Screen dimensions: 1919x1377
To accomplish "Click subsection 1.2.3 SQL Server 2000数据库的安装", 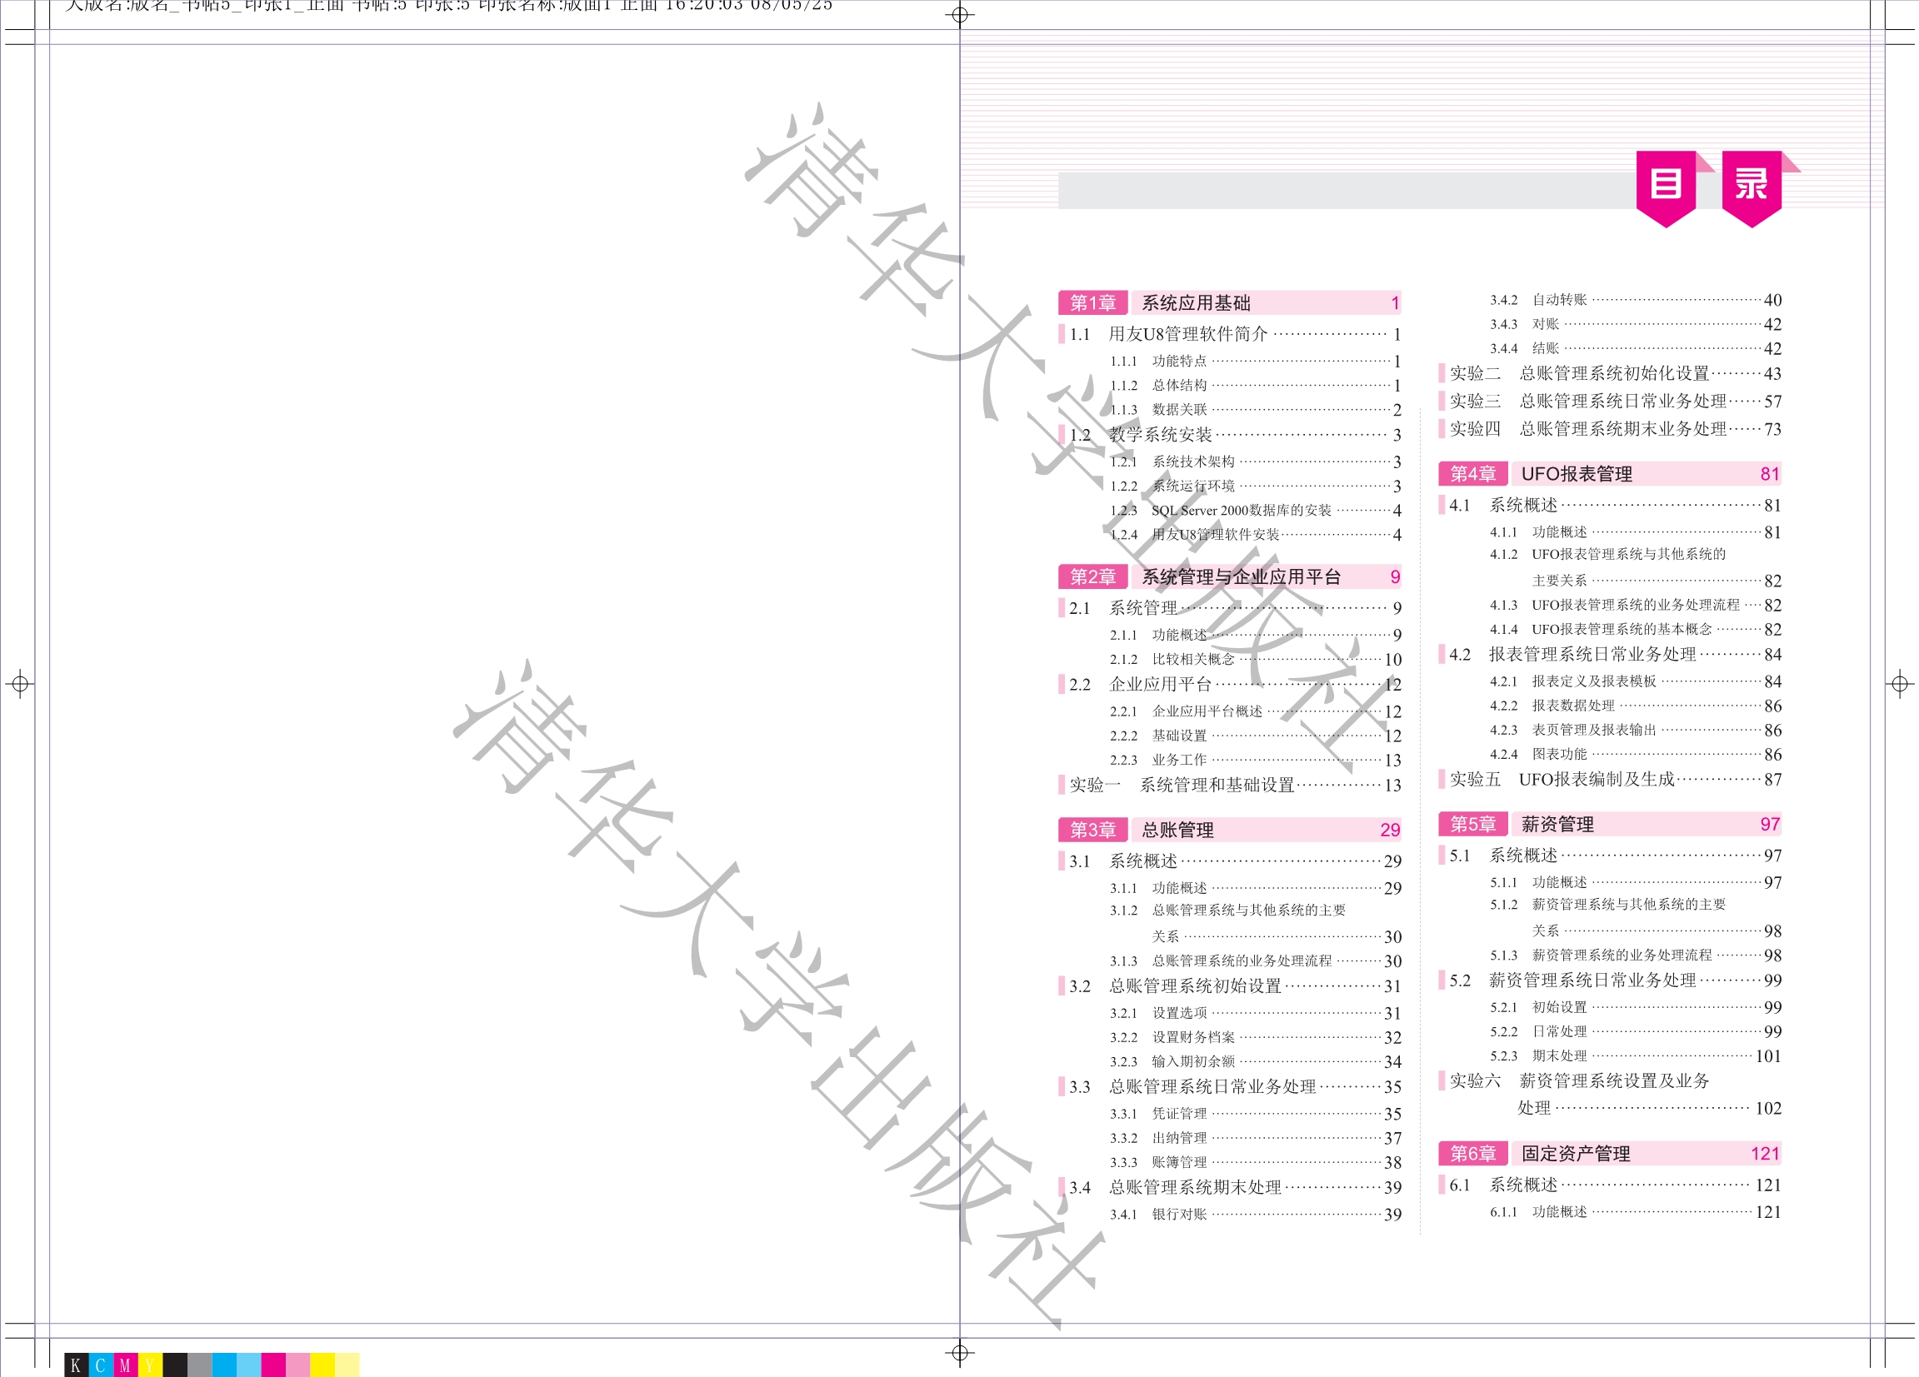I will click(1241, 511).
